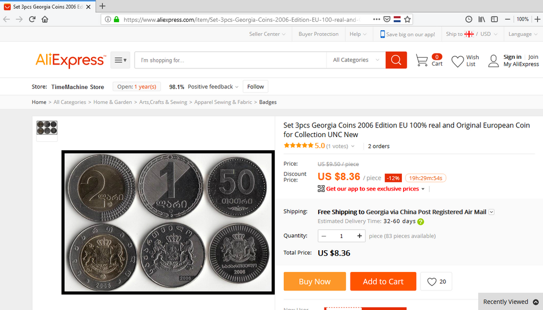This screenshot has height=310, width=543.
Task: Expand the Positive feedback dropdown
Action: coord(213,87)
